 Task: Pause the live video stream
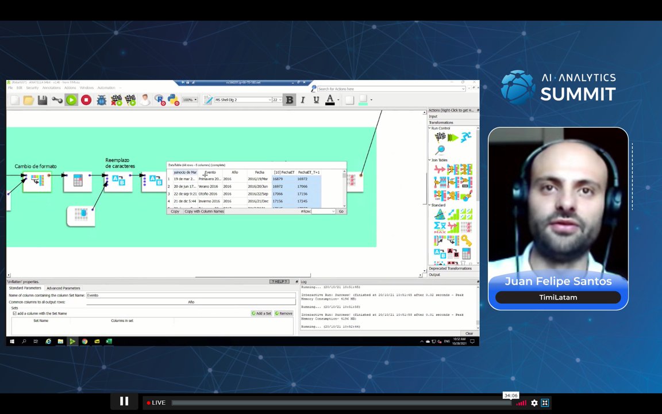pyautogui.click(x=124, y=401)
